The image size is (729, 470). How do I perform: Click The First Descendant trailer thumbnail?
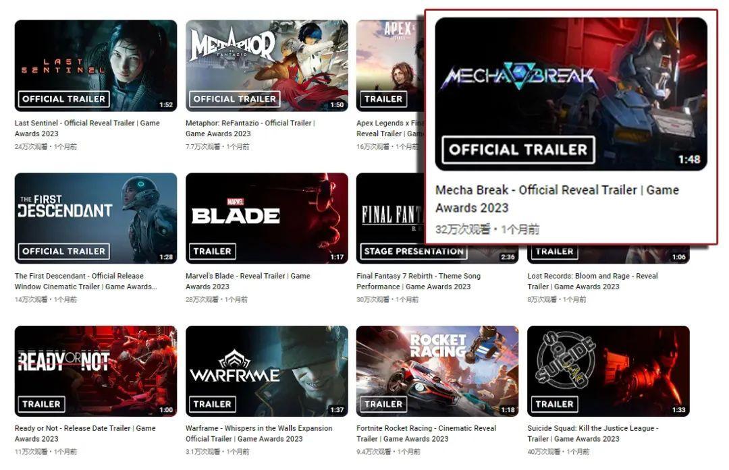pyautogui.click(x=96, y=218)
